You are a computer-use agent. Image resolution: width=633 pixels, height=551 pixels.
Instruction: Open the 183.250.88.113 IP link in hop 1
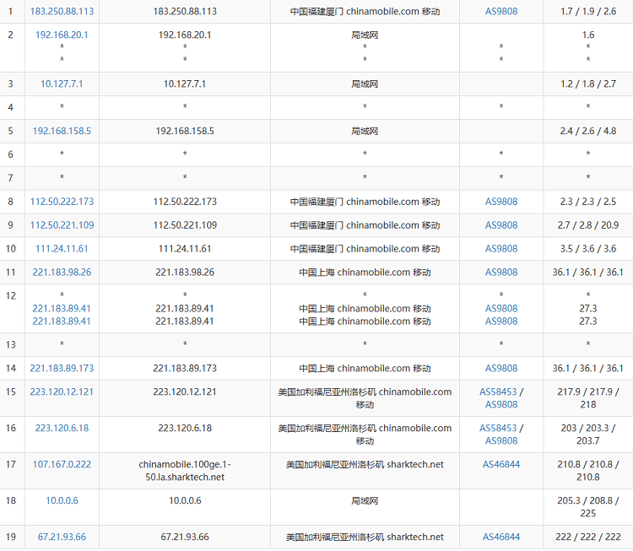pyautogui.click(x=62, y=12)
